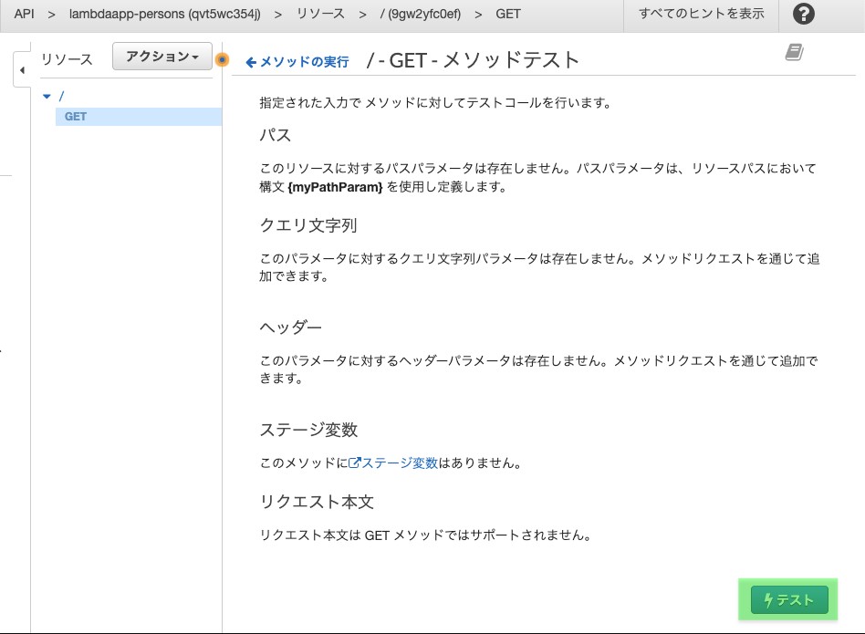Click the メソッドテスト page title

pos(474,60)
